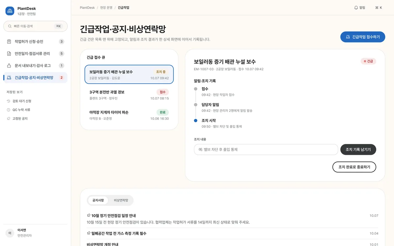Click the 10.06 16:30 timestamp
The width and height of the screenshot is (394, 246).
160,119
